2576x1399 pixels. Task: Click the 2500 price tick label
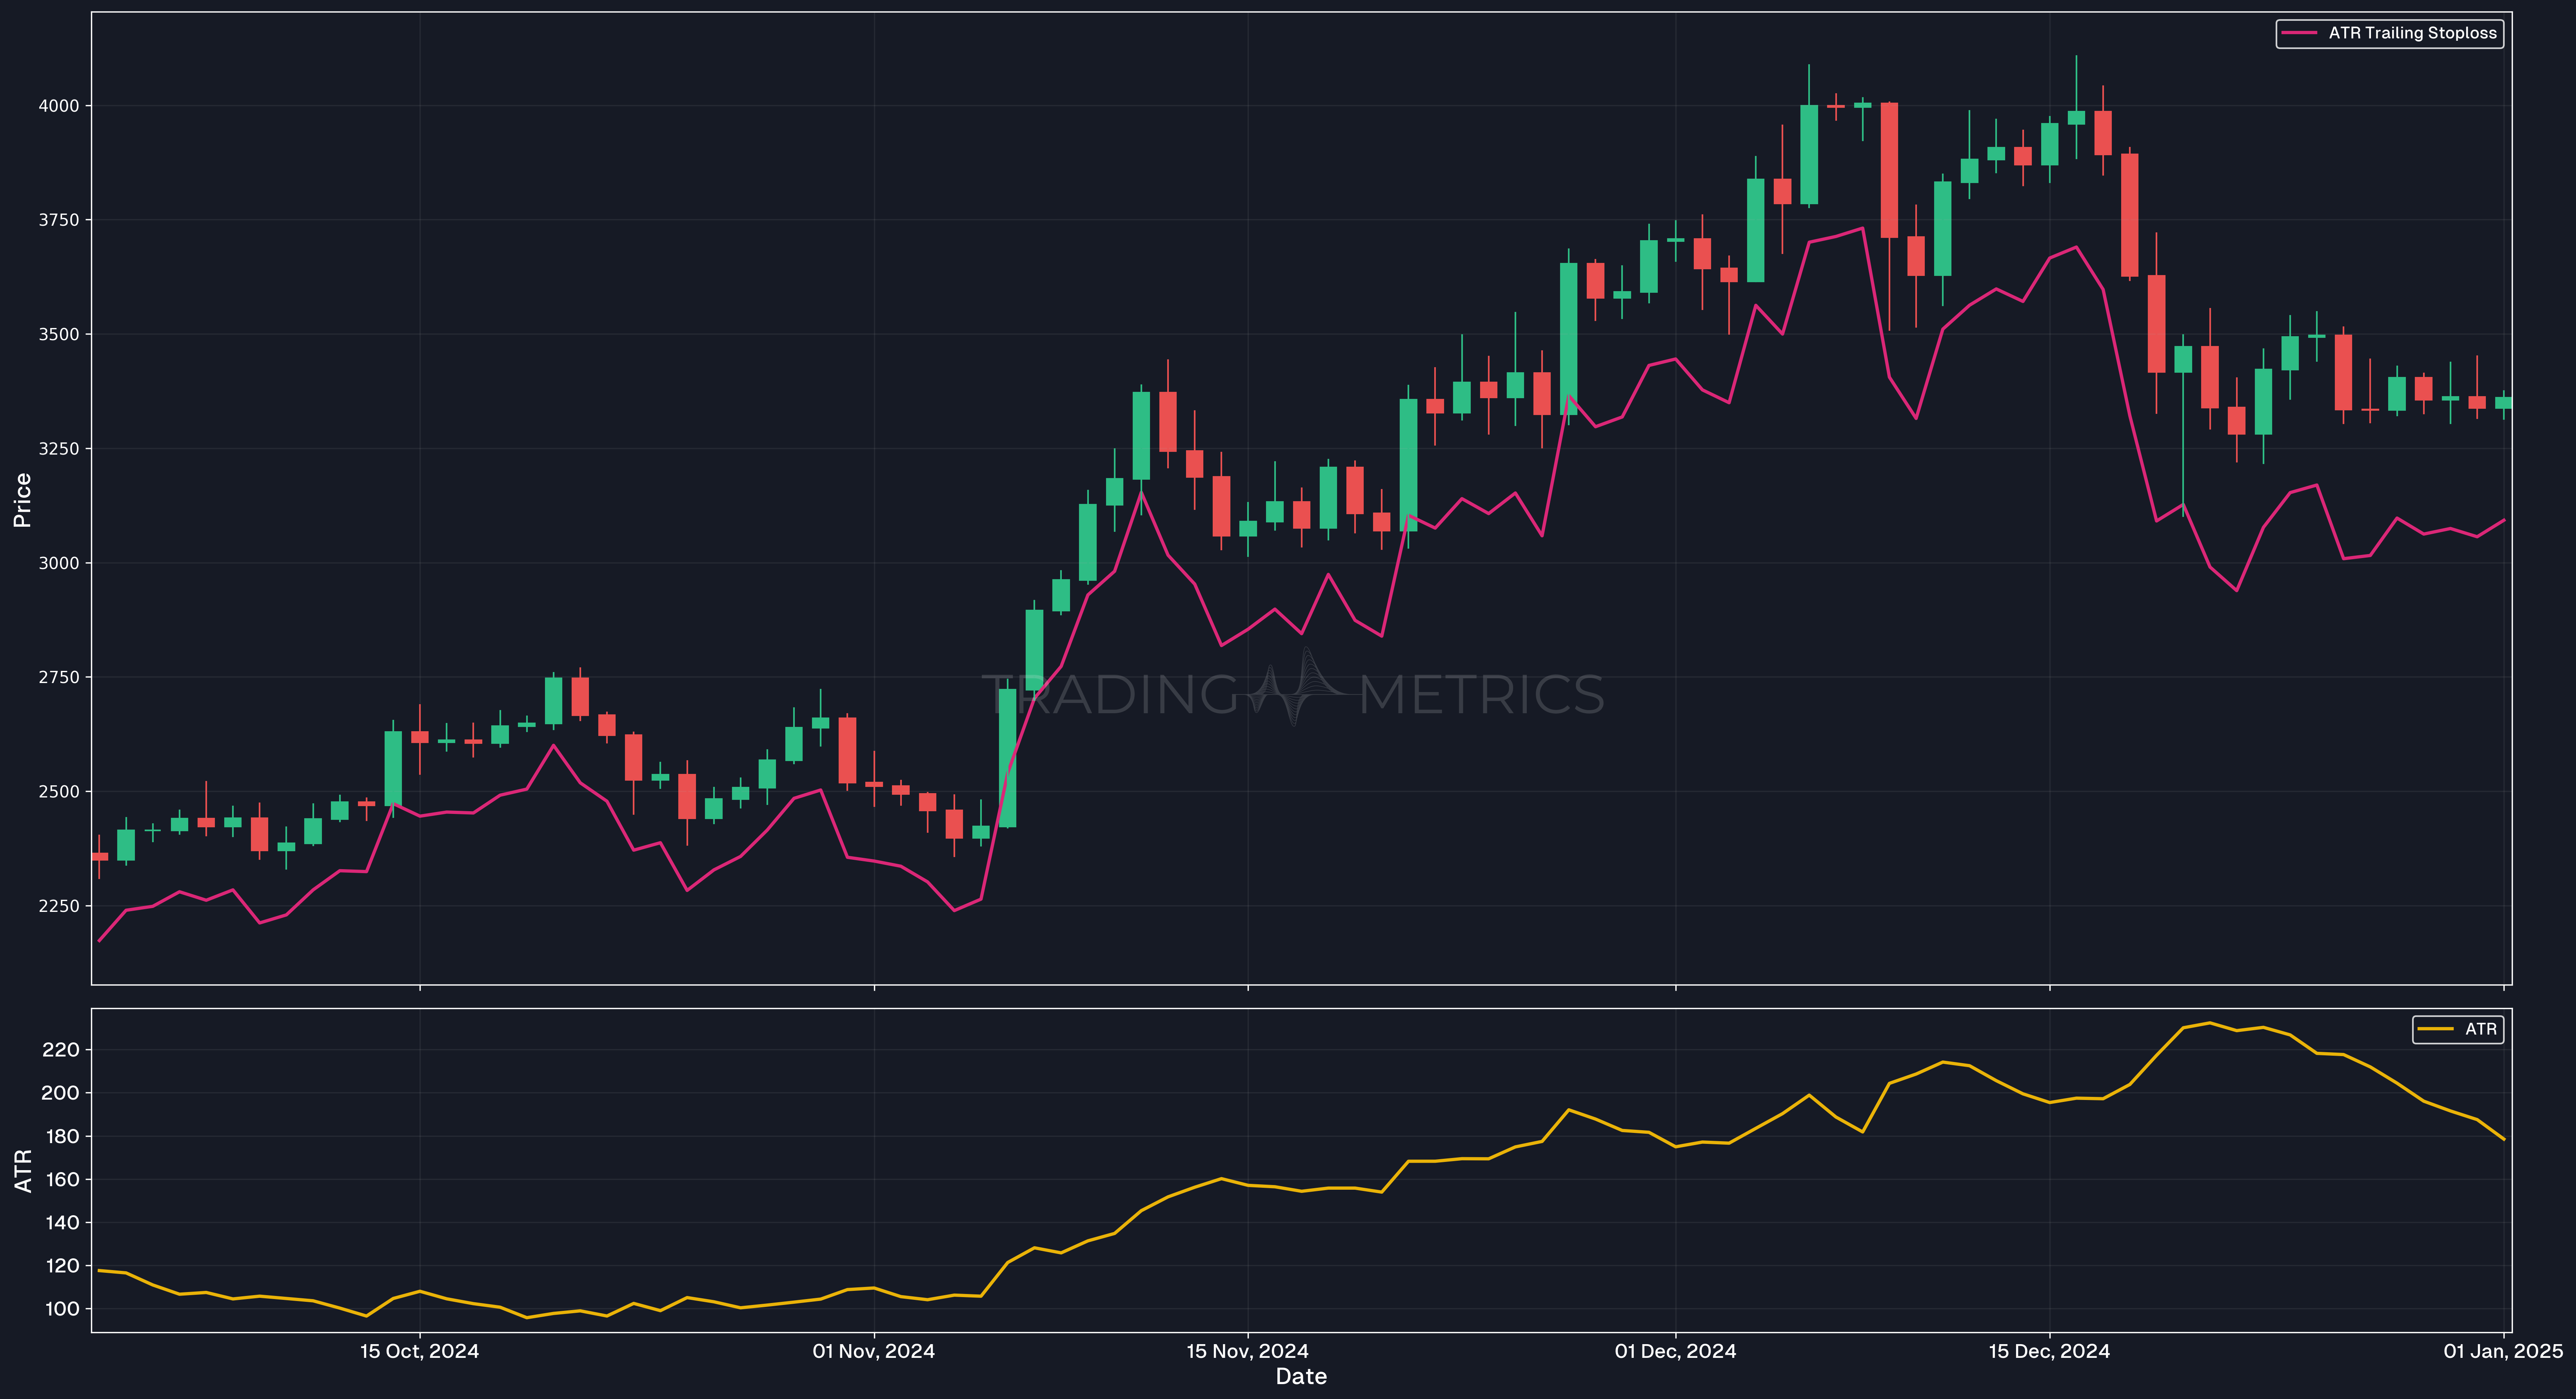click(x=59, y=792)
